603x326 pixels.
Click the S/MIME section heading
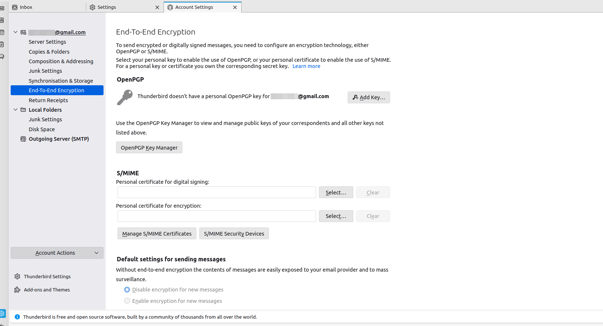pos(128,173)
